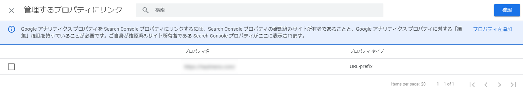
Task: Close the 管理するプロパティにリンク dialog
Action: pyautogui.click(x=11, y=10)
